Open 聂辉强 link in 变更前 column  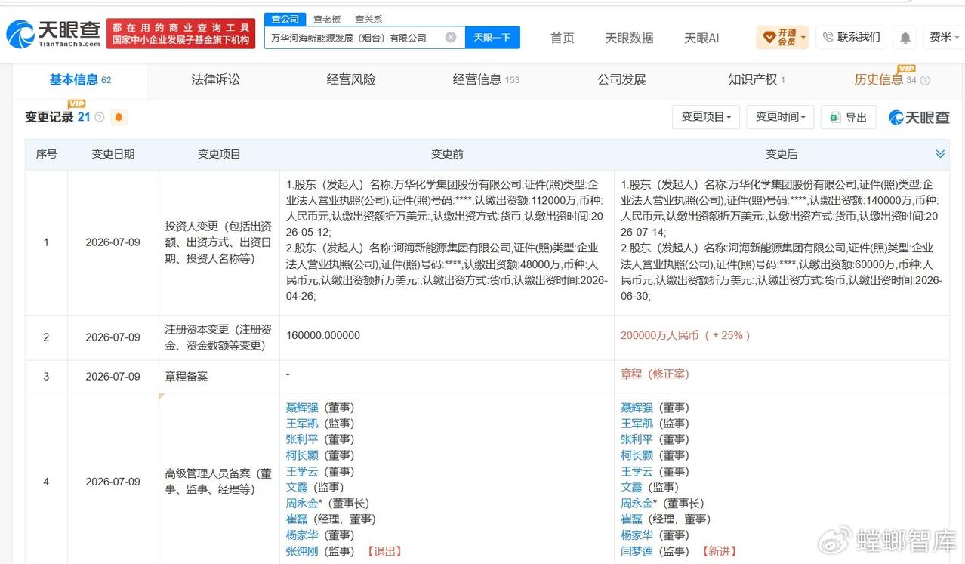[x=302, y=408]
